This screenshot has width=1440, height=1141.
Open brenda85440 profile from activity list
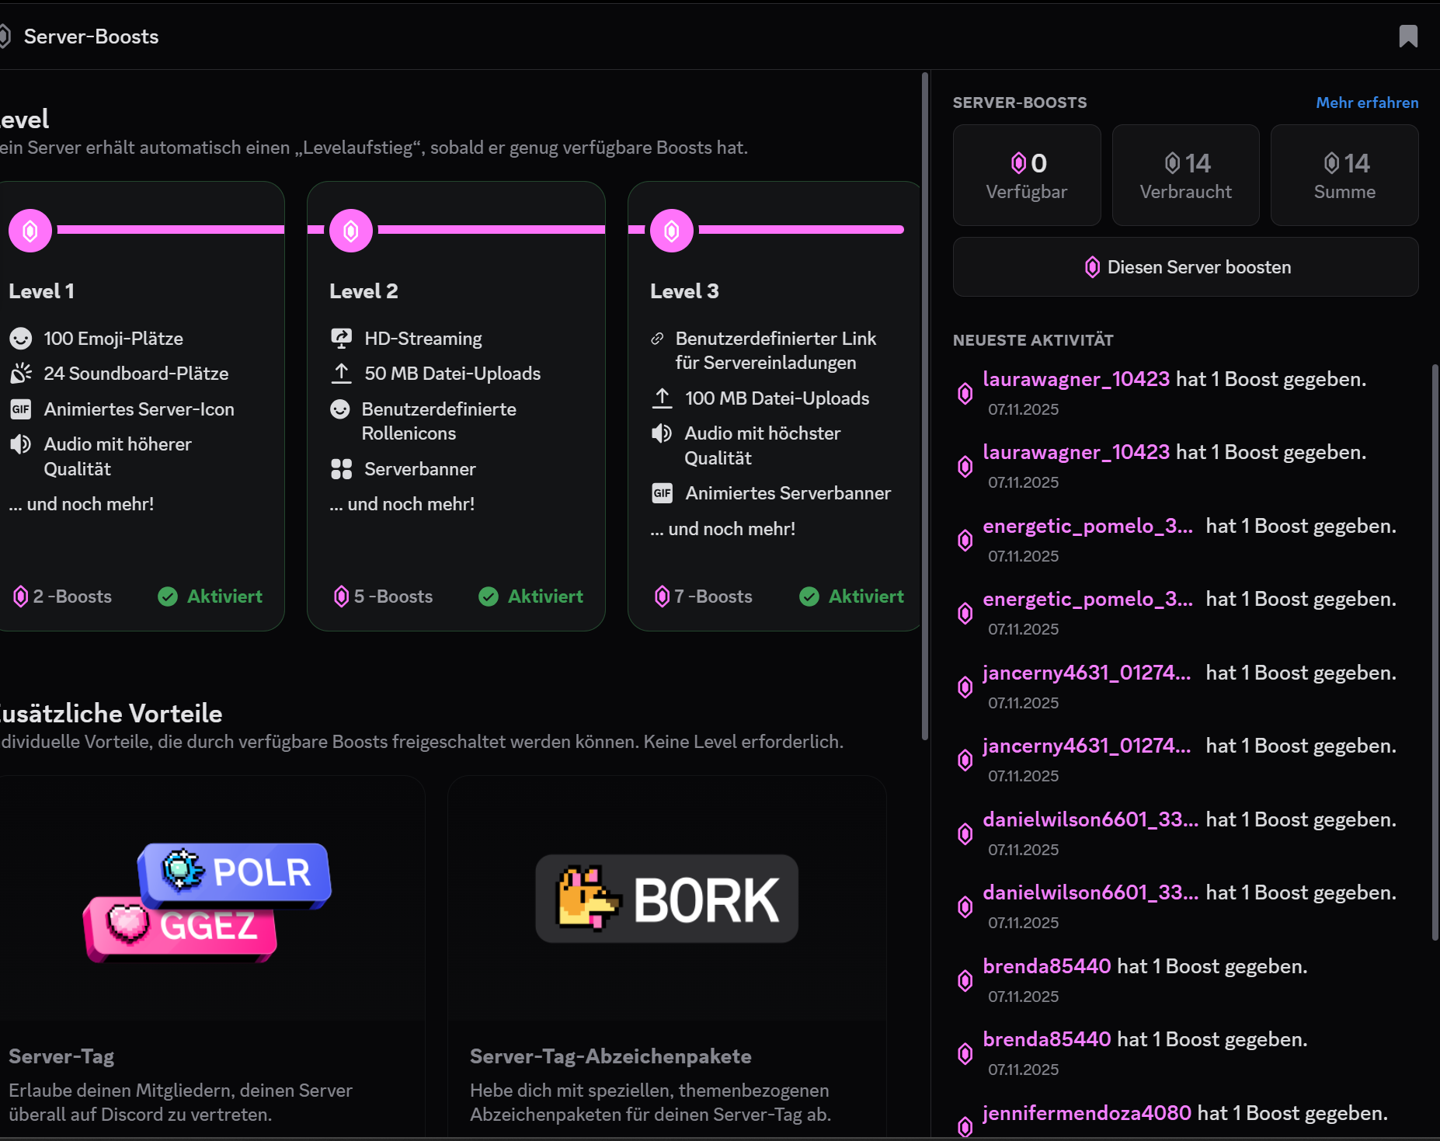(x=1046, y=966)
